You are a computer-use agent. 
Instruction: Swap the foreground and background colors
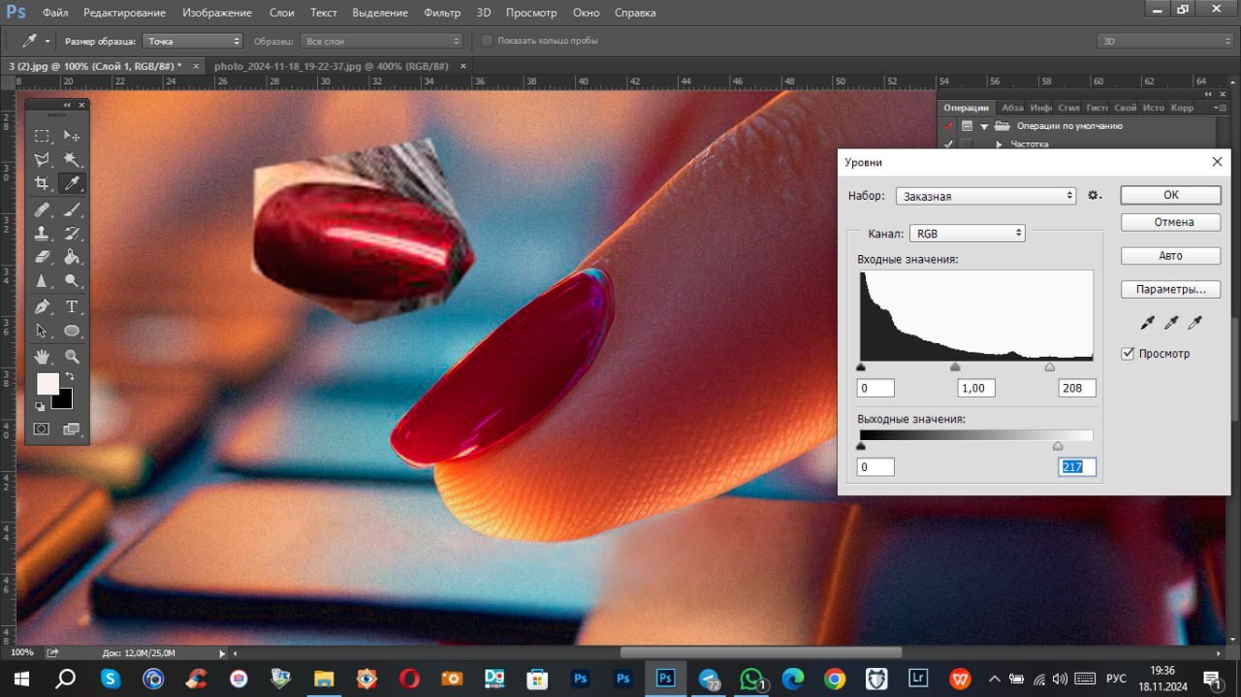click(x=70, y=376)
